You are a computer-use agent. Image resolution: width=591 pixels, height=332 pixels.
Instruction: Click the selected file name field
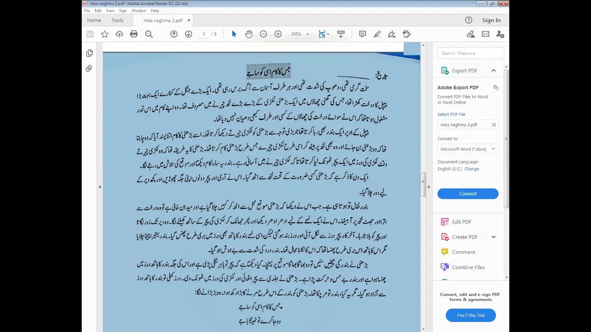pyautogui.click(x=468, y=125)
